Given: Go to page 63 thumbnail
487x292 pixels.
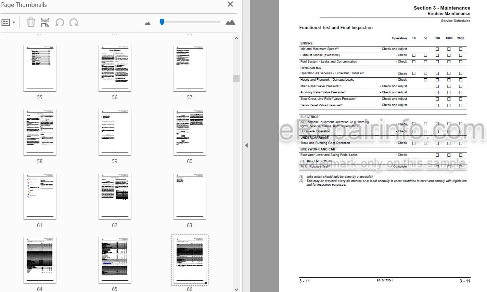Looking at the screenshot, I should coord(190,196).
